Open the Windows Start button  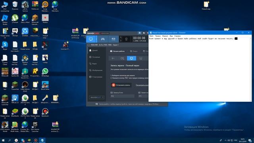pyautogui.click(x=3, y=140)
